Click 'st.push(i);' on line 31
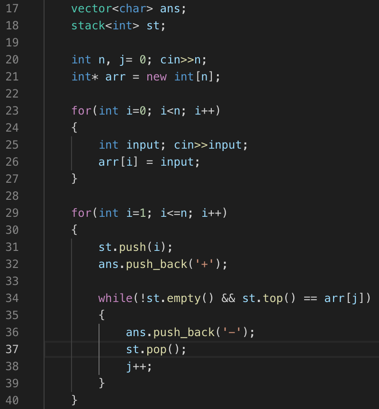Screen dimensions: 379x409 [135, 247]
